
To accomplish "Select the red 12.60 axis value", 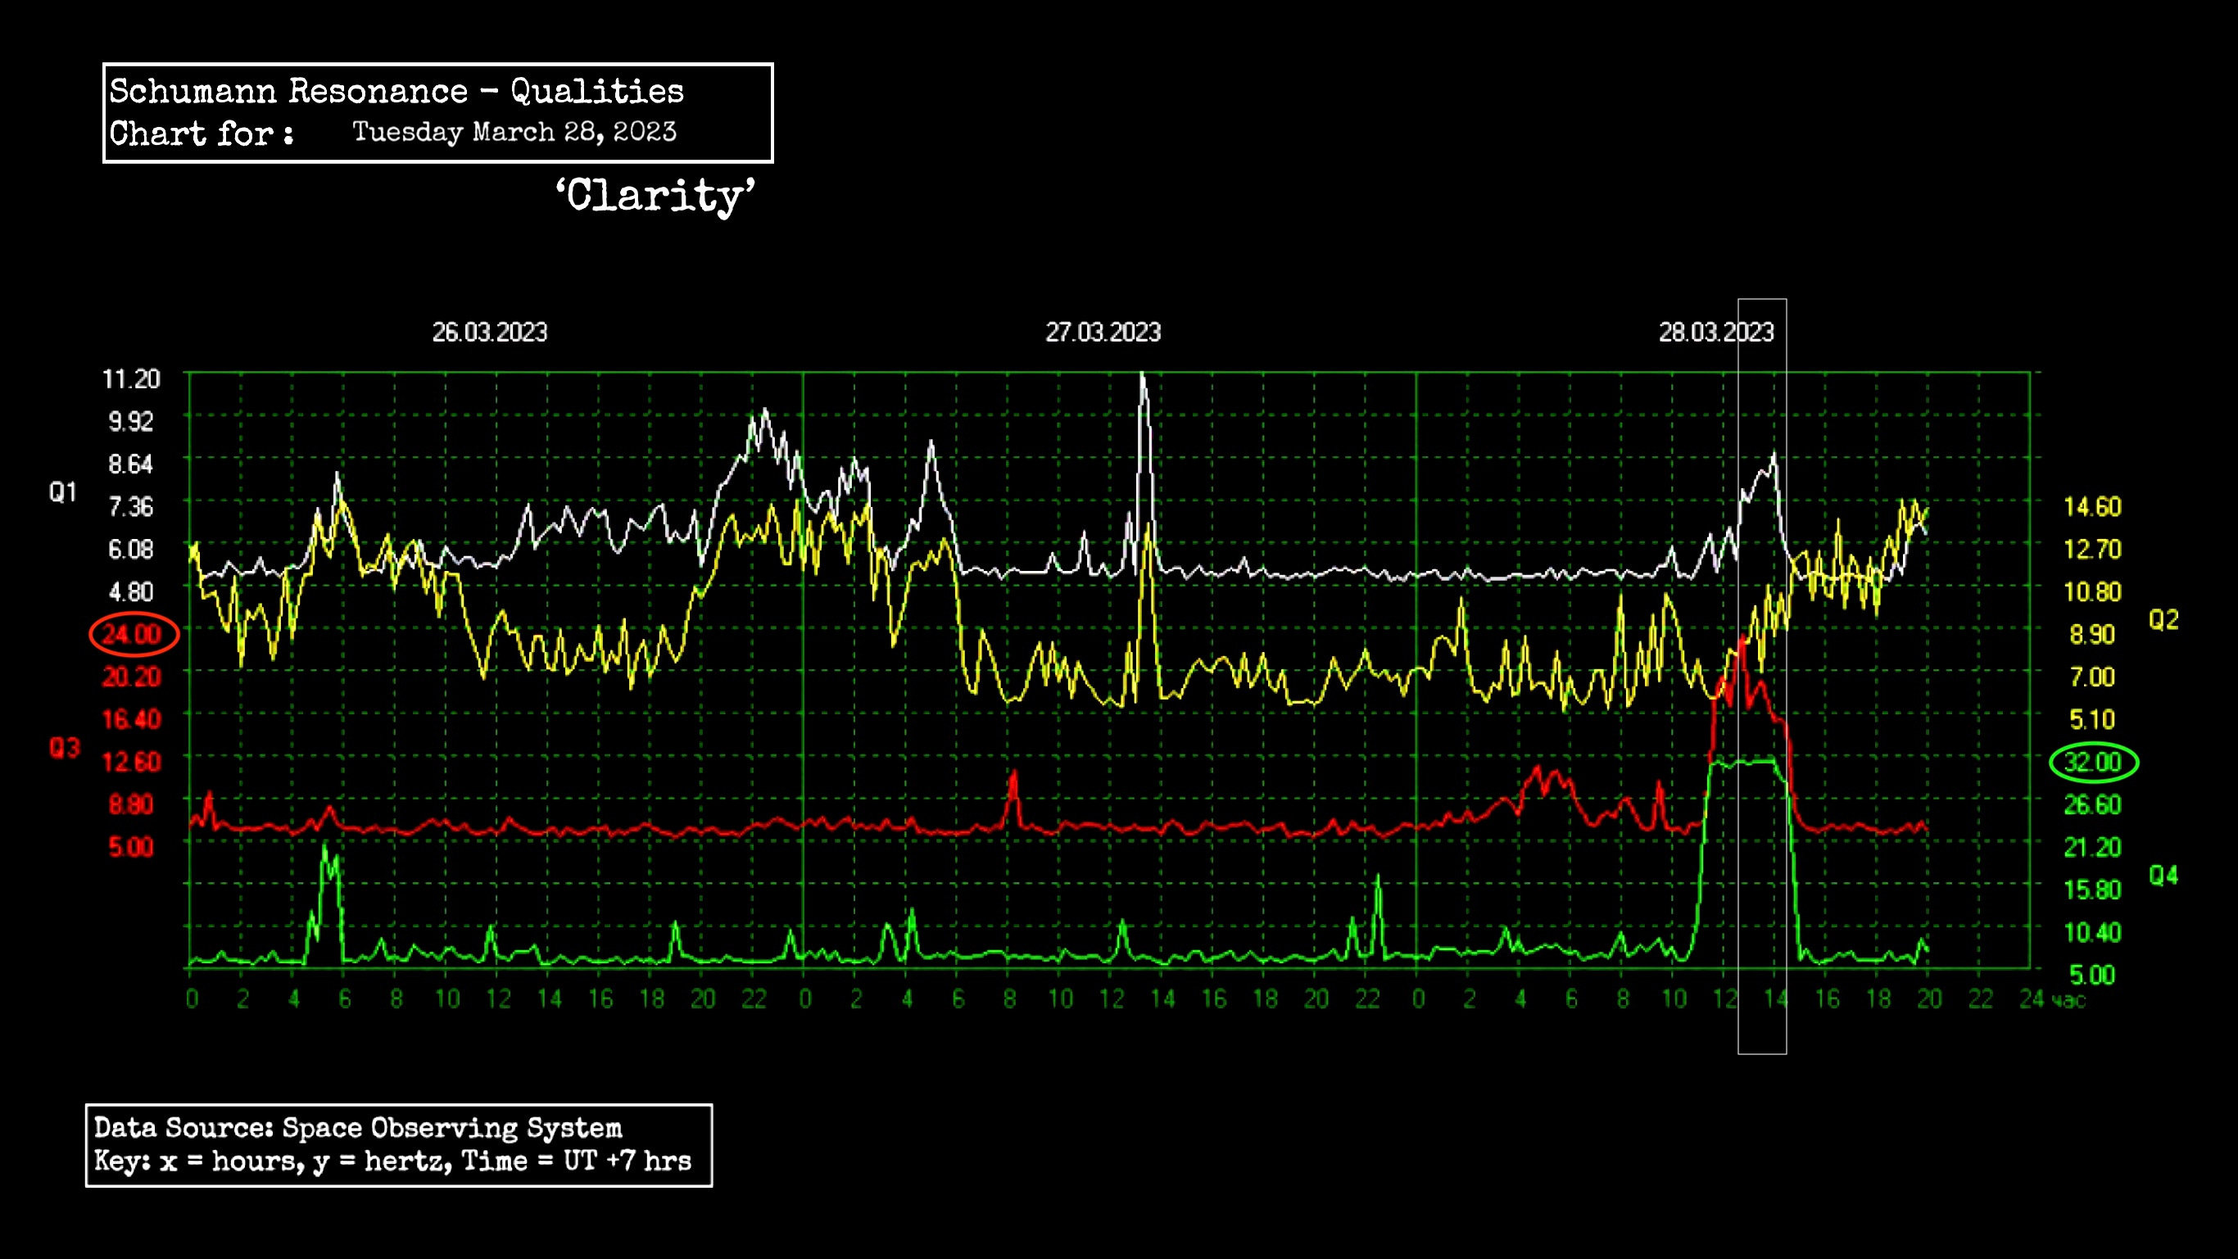I will pyautogui.click(x=131, y=762).
